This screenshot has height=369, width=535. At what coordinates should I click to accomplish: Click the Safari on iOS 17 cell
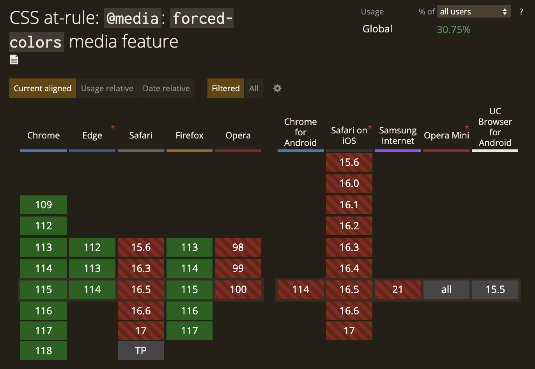(x=349, y=330)
